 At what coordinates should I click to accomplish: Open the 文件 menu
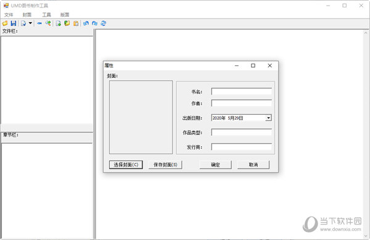pyautogui.click(x=9, y=15)
